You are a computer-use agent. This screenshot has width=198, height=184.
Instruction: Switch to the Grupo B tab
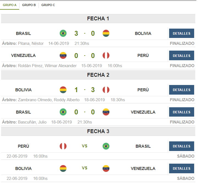29,5
